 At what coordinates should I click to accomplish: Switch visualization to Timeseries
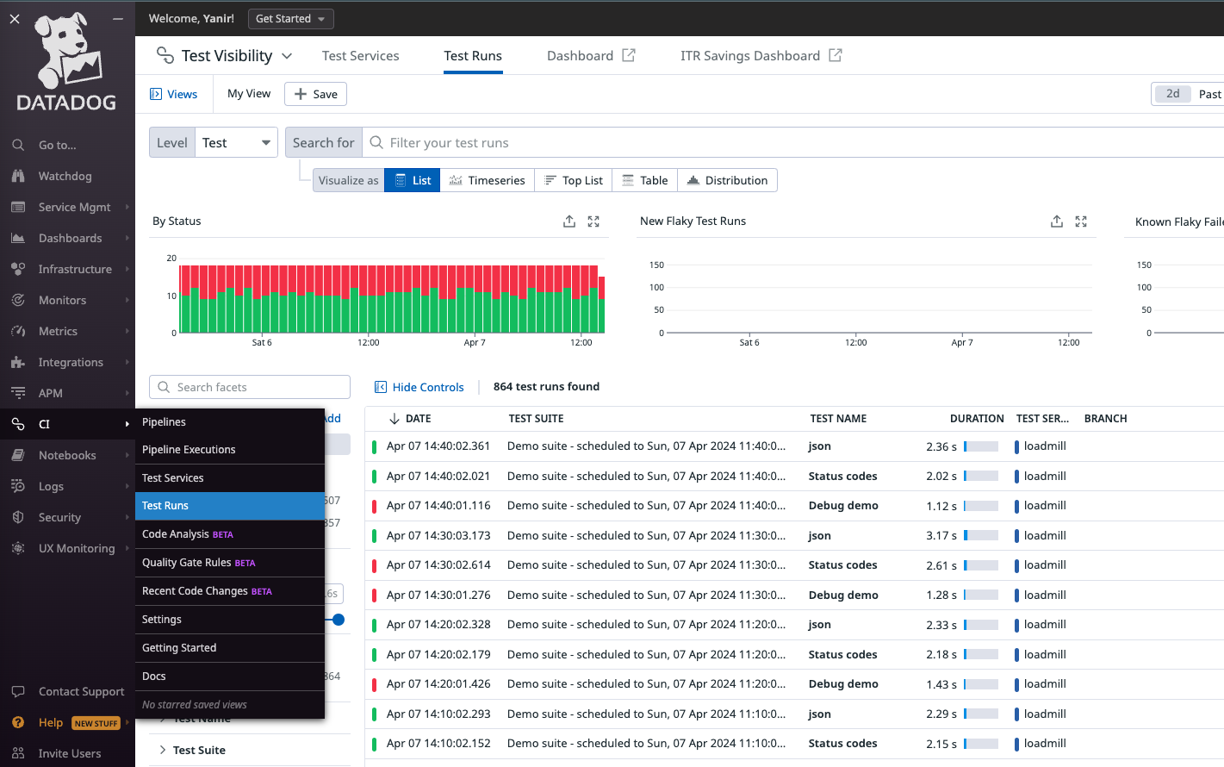tap(488, 180)
